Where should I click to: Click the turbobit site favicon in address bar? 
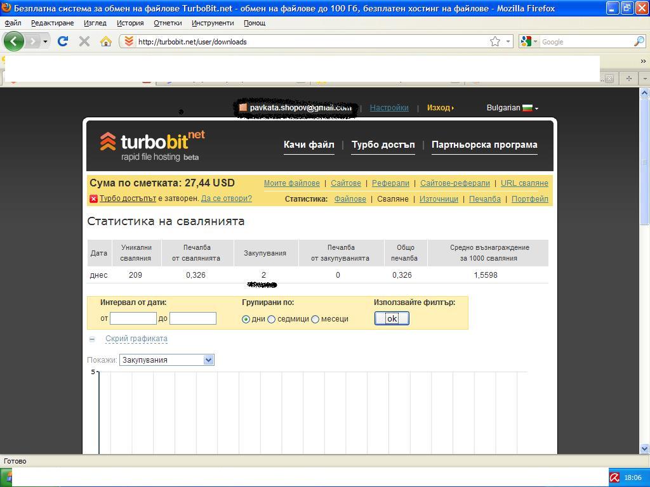(129, 41)
